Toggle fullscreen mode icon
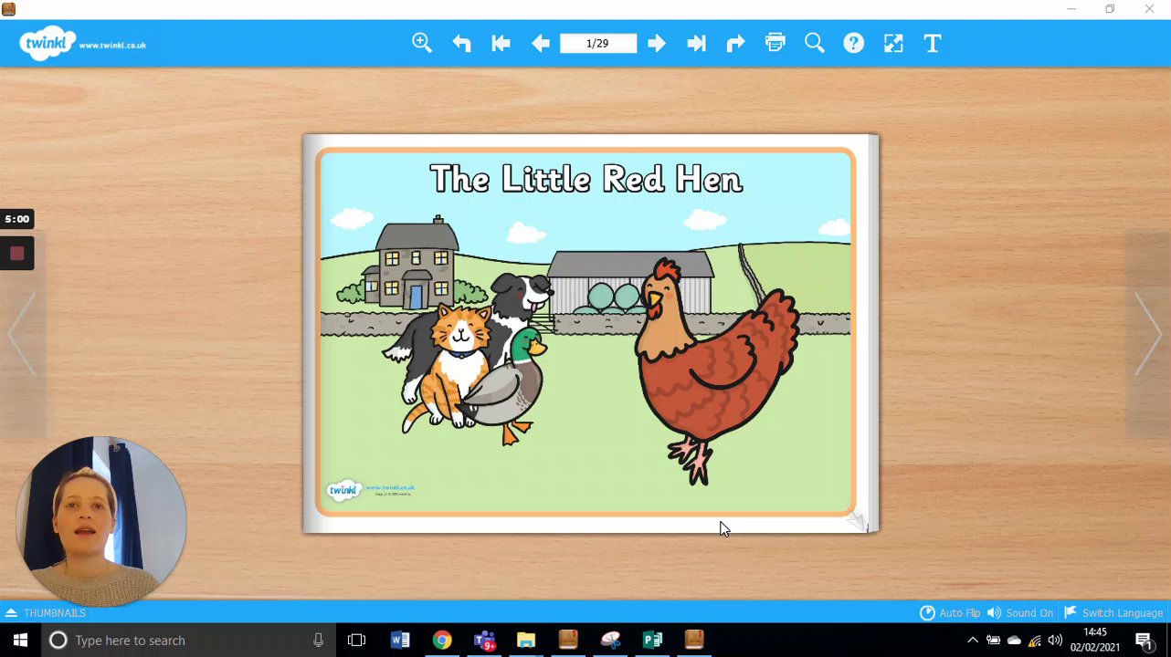Image resolution: width=1171 pixels, height=657 pixels. pos(893,43)
